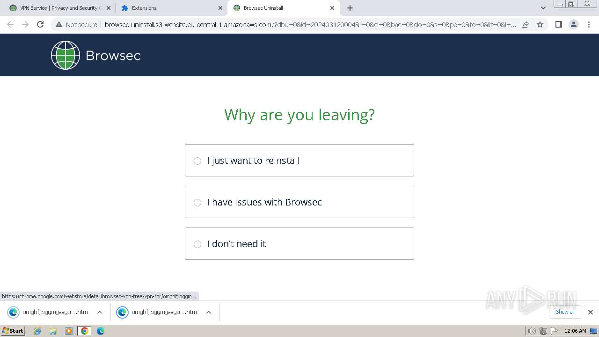Screen dimensions: 599x337
Task: Select 'I just want to reinstall' radio
Action: 197,161
